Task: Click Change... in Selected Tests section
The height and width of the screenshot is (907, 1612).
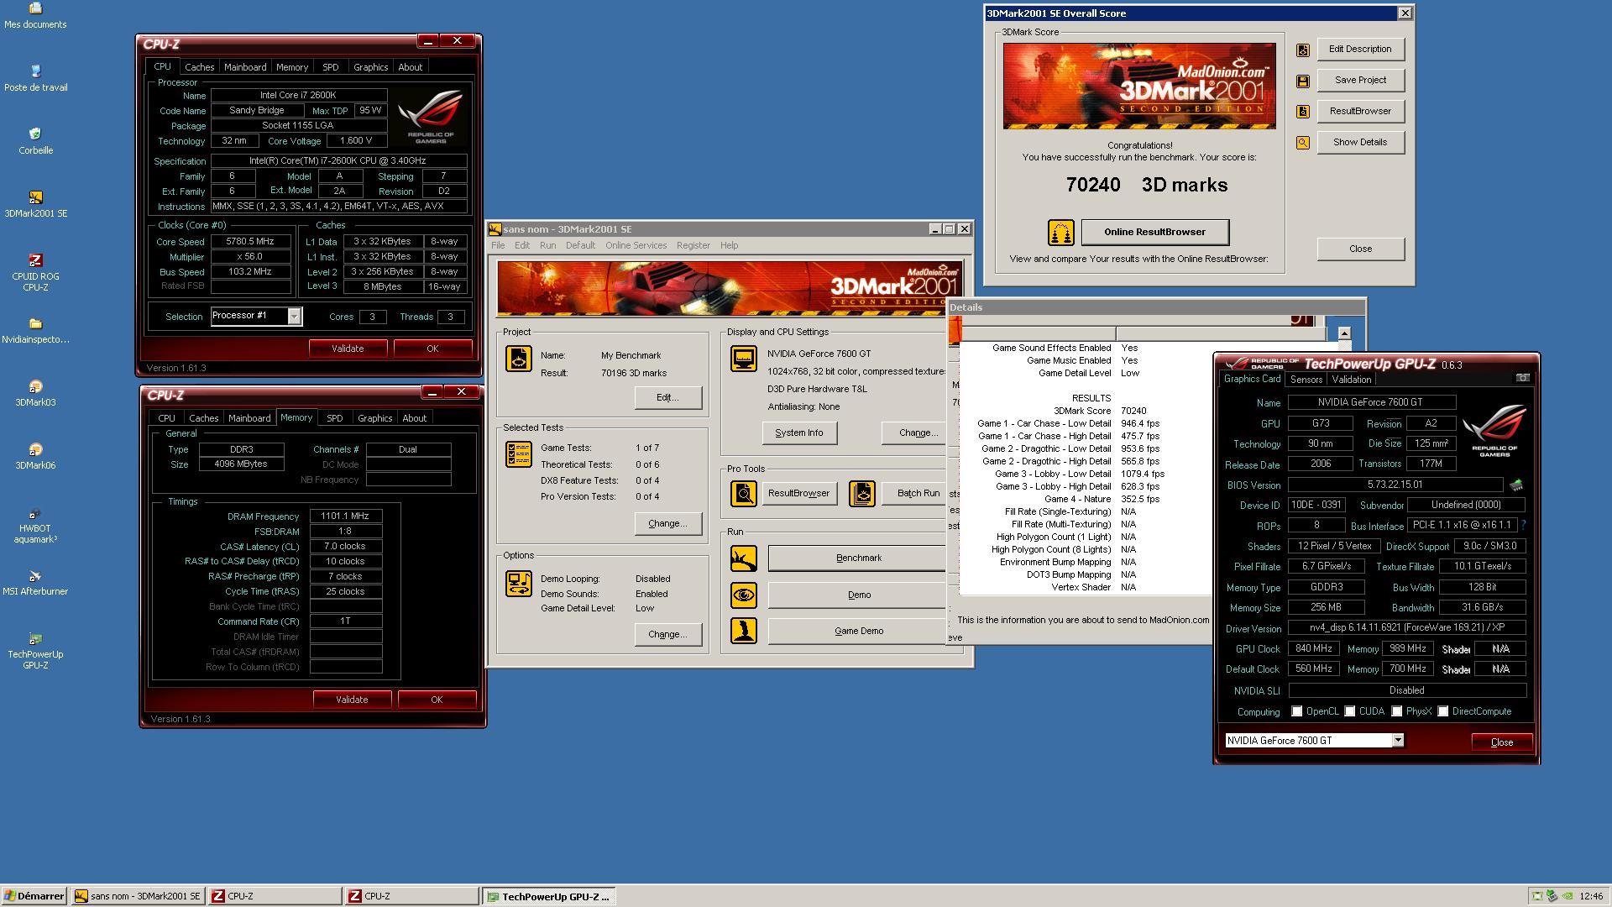Action: (x=667, y=524)
